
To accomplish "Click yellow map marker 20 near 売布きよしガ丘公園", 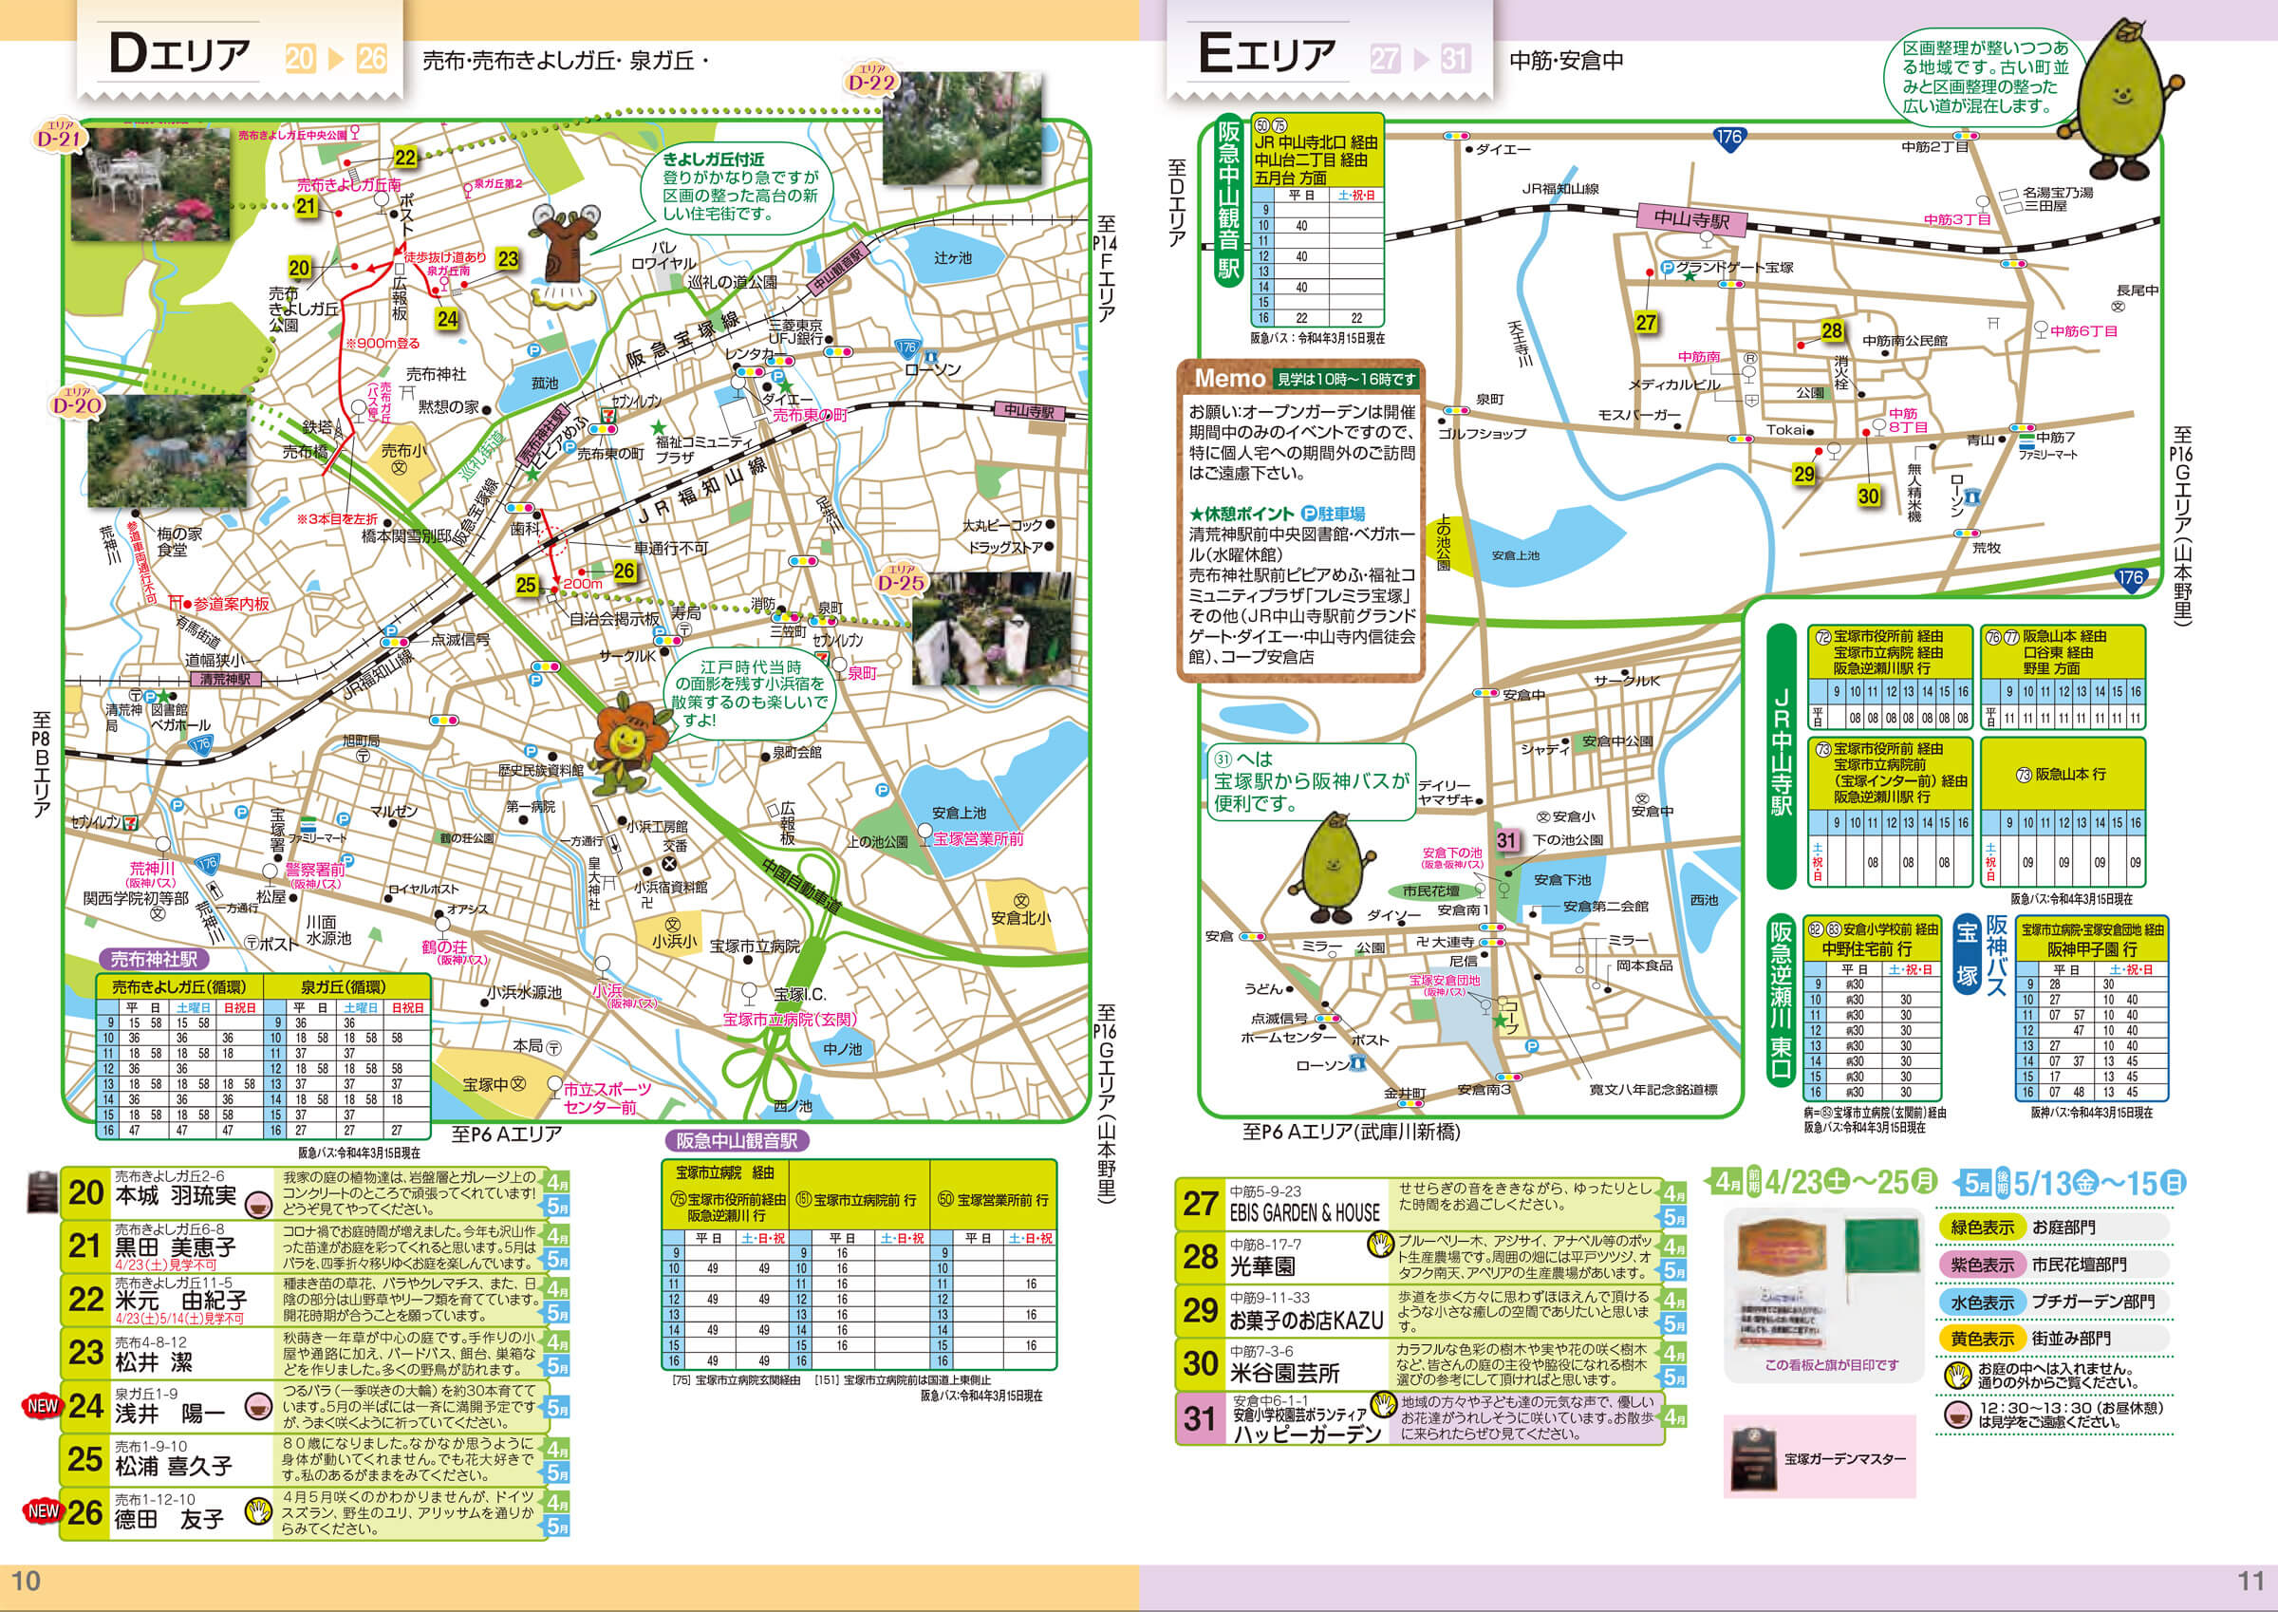I will [x=300, y=267].
